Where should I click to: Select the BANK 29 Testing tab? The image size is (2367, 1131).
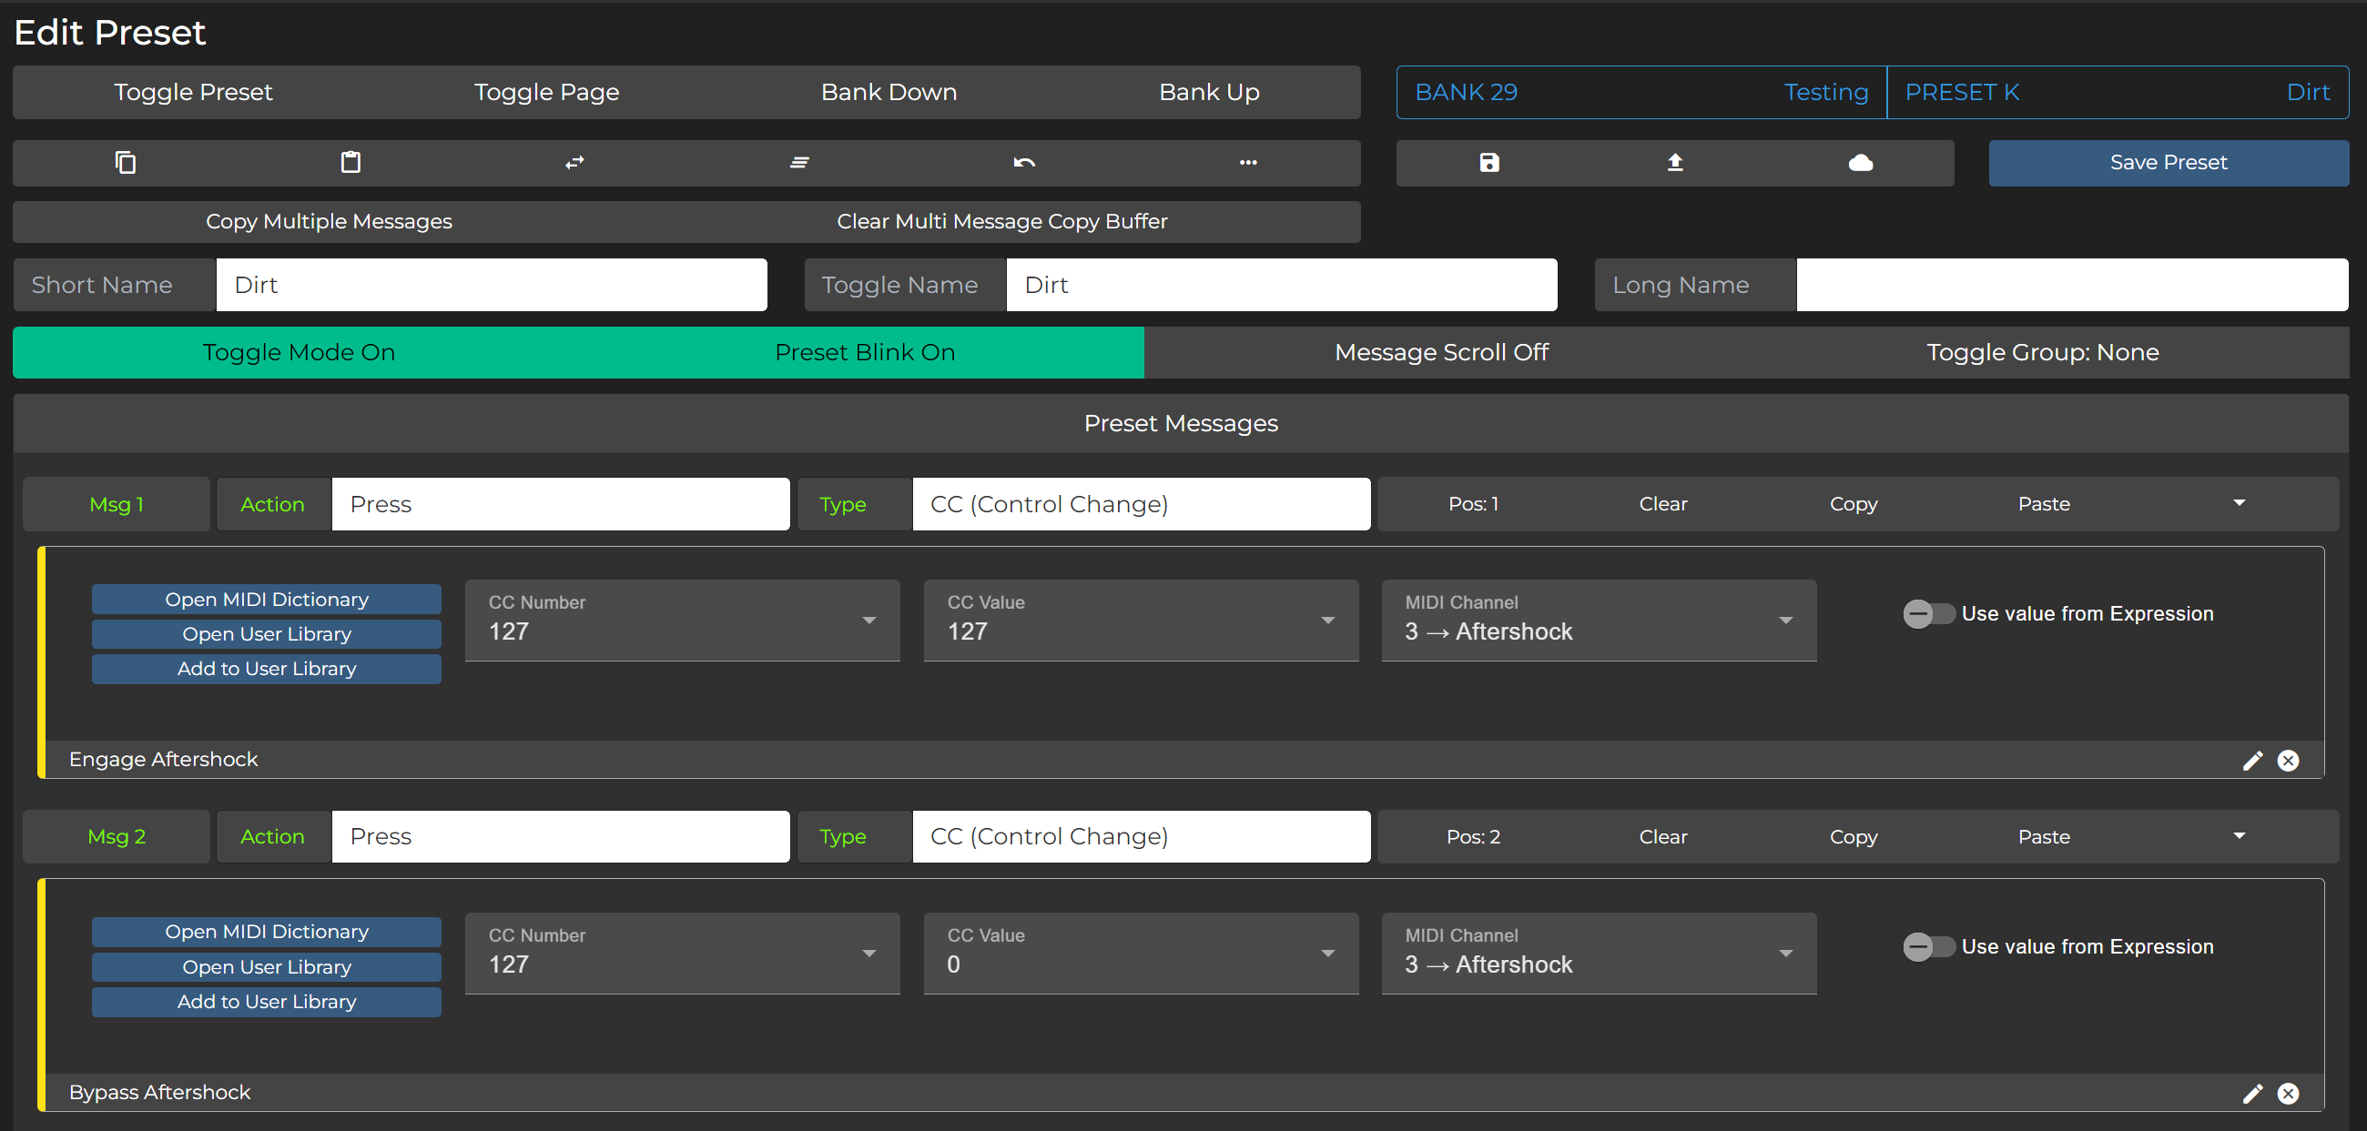pyautogui.click(x=1641, y=92)
